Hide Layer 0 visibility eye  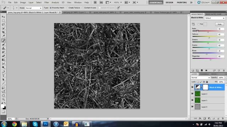coord(192,107)
